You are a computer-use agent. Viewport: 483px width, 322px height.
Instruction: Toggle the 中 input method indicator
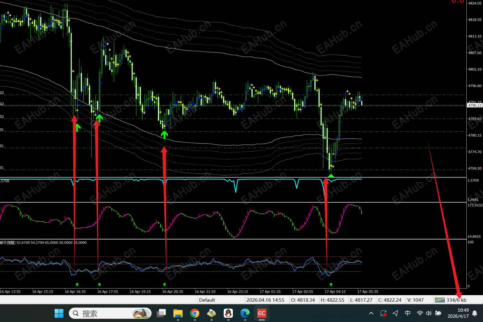tap(408, 313)
